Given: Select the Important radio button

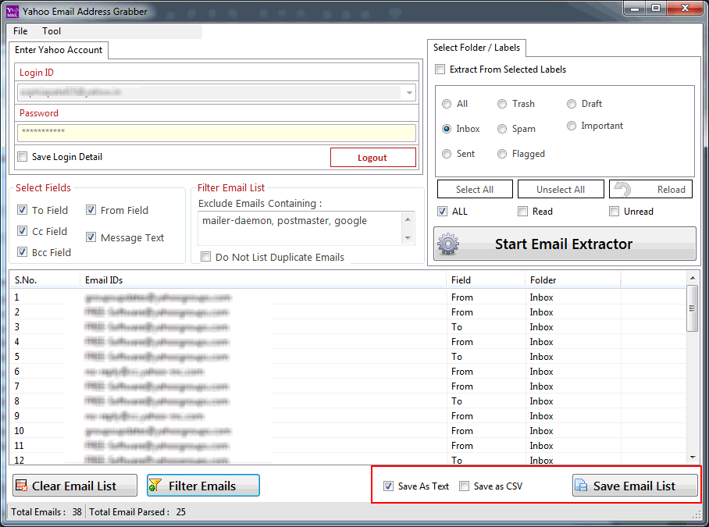Looking at the screenshot, I should click(x=572, y=126).
